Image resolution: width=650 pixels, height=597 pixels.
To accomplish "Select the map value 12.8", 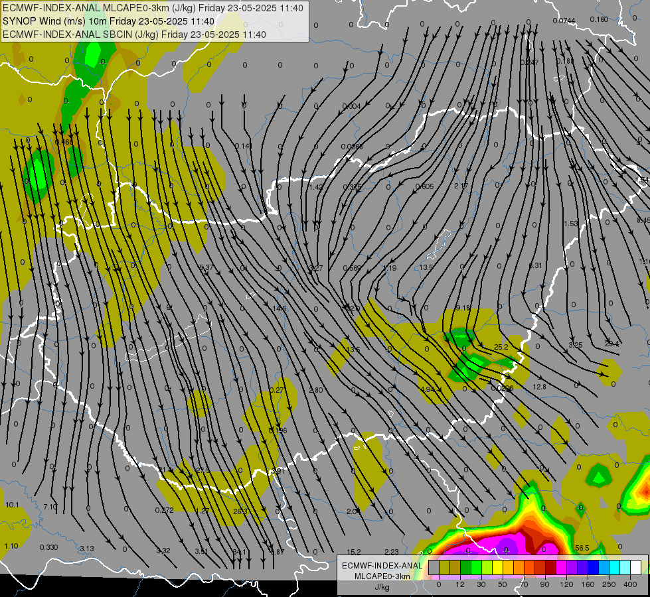I will pyautogui.click(x=539, y=387).
